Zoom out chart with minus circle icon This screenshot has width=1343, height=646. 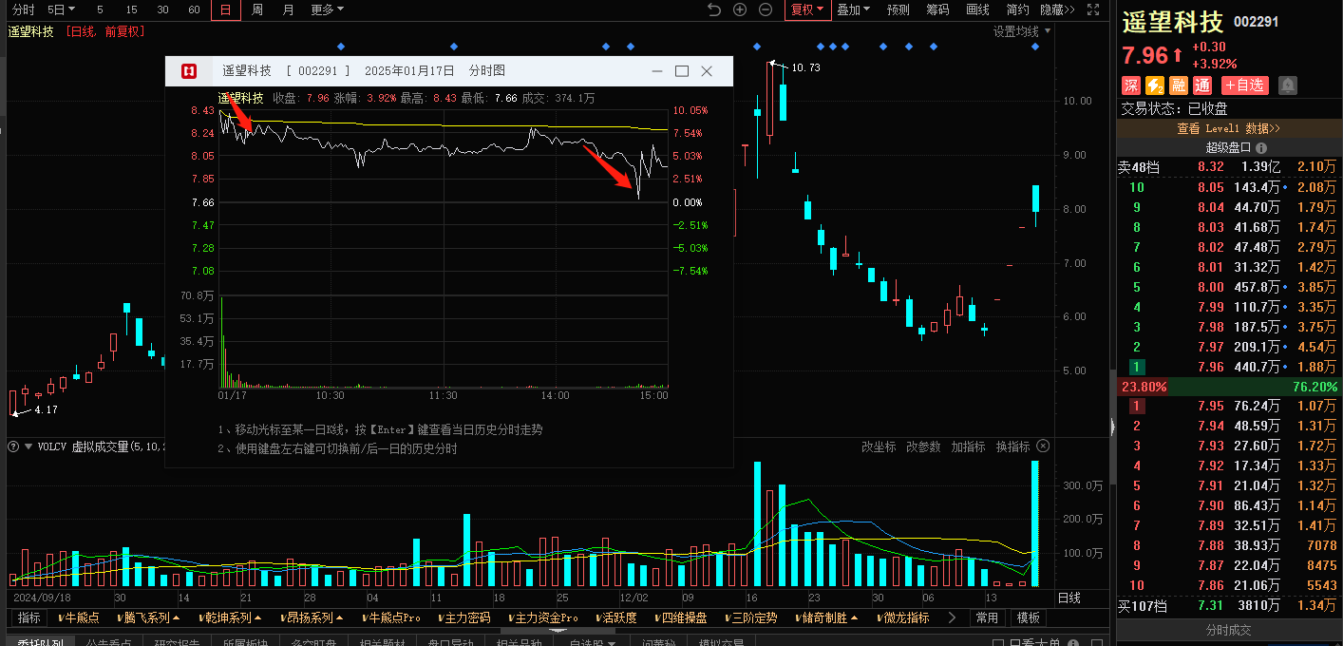click(x=766, y=9)
